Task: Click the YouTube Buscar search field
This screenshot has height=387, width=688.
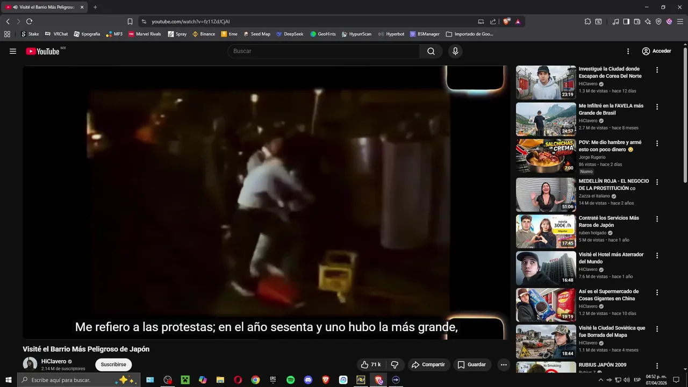Action: coord(324,51)
